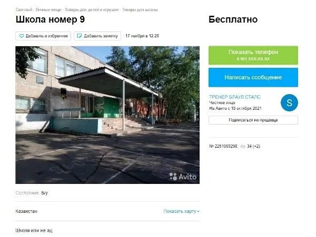This screenshot has height=237, width=316.
Task: Click the Avito watermark logo on photo
Action: (x=183, y=177)
